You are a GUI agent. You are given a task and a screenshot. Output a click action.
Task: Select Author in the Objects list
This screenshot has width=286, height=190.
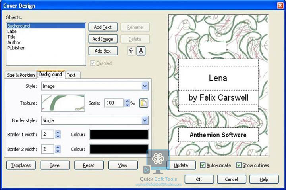tap(46, 42)
